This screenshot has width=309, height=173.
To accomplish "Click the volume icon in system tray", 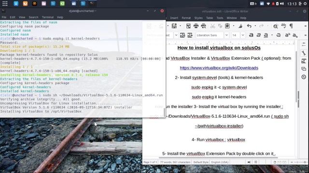I will click(282, 3).
